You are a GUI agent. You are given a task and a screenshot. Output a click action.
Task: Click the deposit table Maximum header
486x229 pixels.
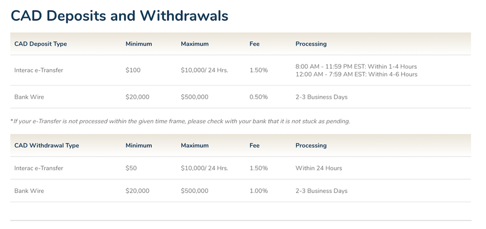(x=194, y=44)
